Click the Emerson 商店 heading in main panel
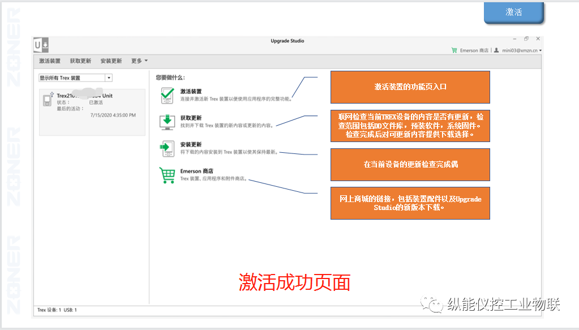The width and height of the screenshot is (579, 330). (196, 171)
